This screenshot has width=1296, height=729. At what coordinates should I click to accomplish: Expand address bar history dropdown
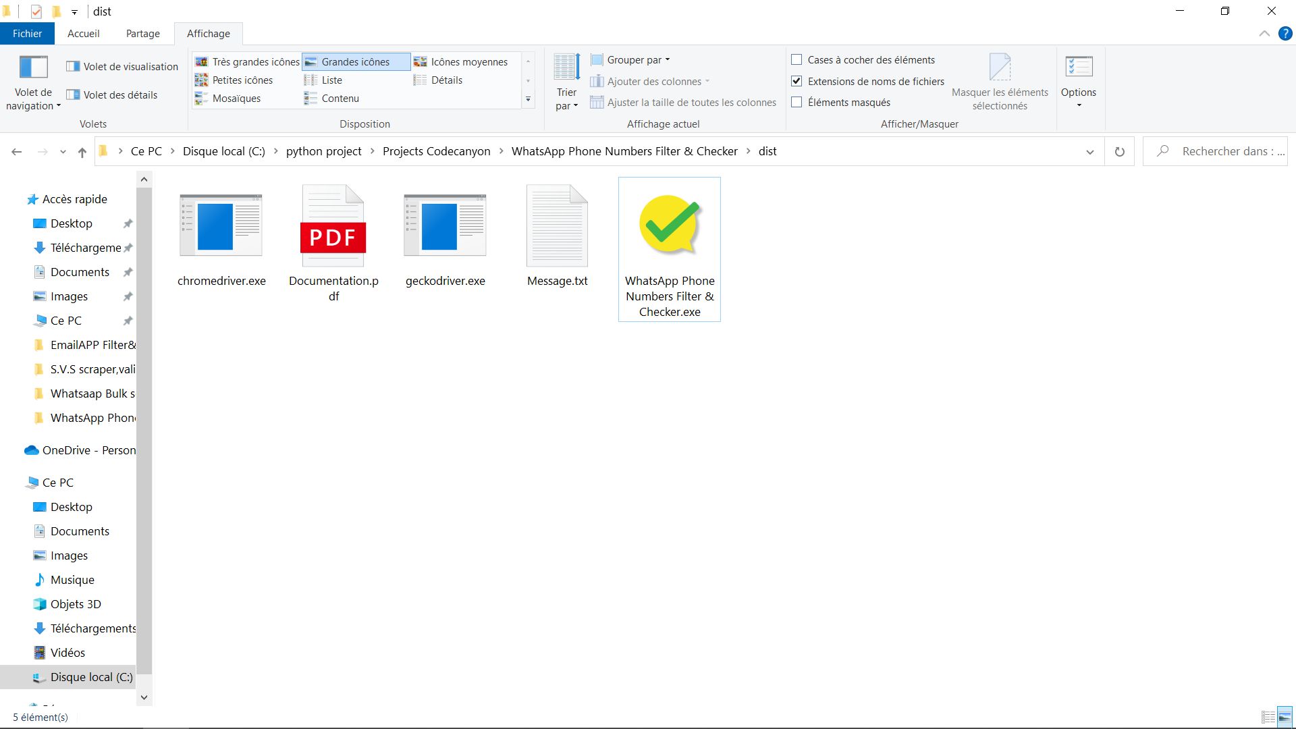(1089, 152)
